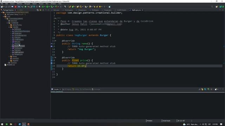Close the VegBurger.java editor tab

(142, 10)
